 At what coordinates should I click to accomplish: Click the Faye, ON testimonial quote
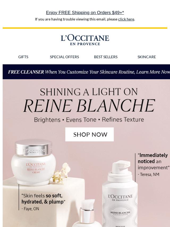[43, 202]
